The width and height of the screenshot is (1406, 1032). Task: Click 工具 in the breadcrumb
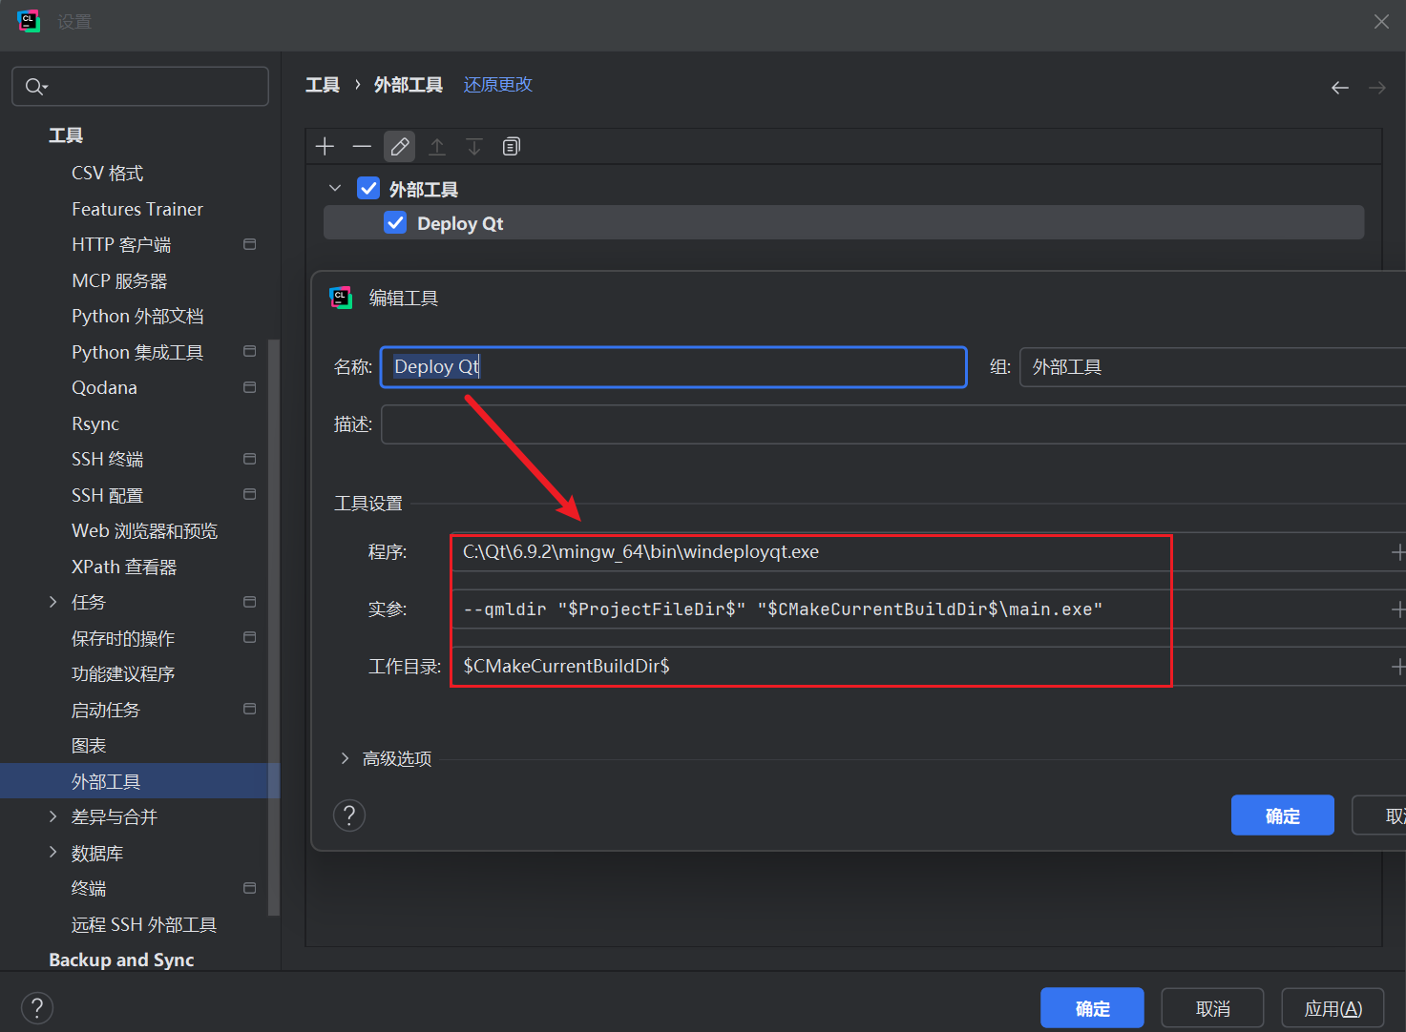point(322,85)
